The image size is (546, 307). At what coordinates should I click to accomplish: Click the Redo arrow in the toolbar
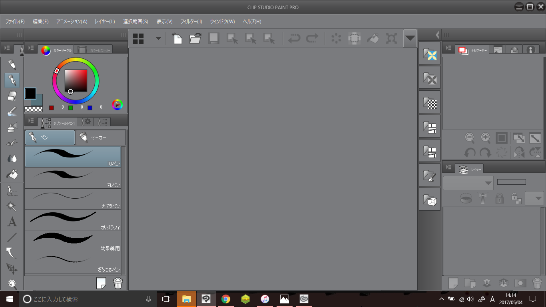[x=312, y=38]
